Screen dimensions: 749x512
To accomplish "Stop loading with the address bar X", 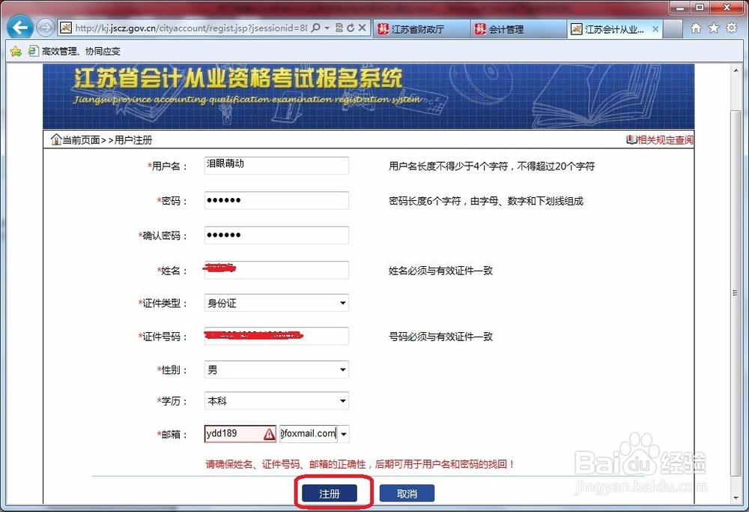I will [x=362, y=28].
